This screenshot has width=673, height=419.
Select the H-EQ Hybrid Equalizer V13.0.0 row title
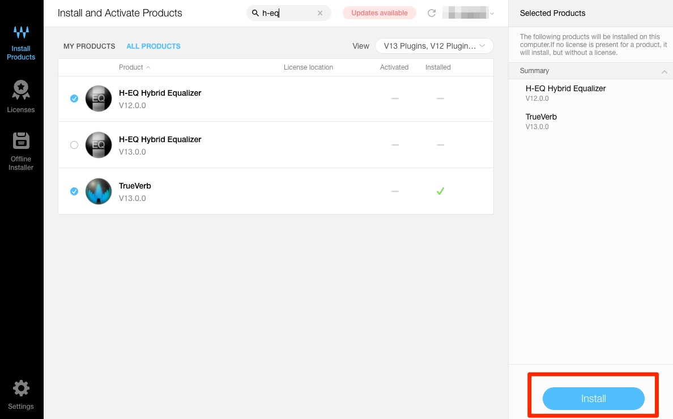[x=160, y=139]
